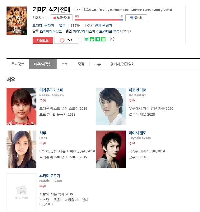Open director 츠카하라 아유코 link

pos(51,31)
